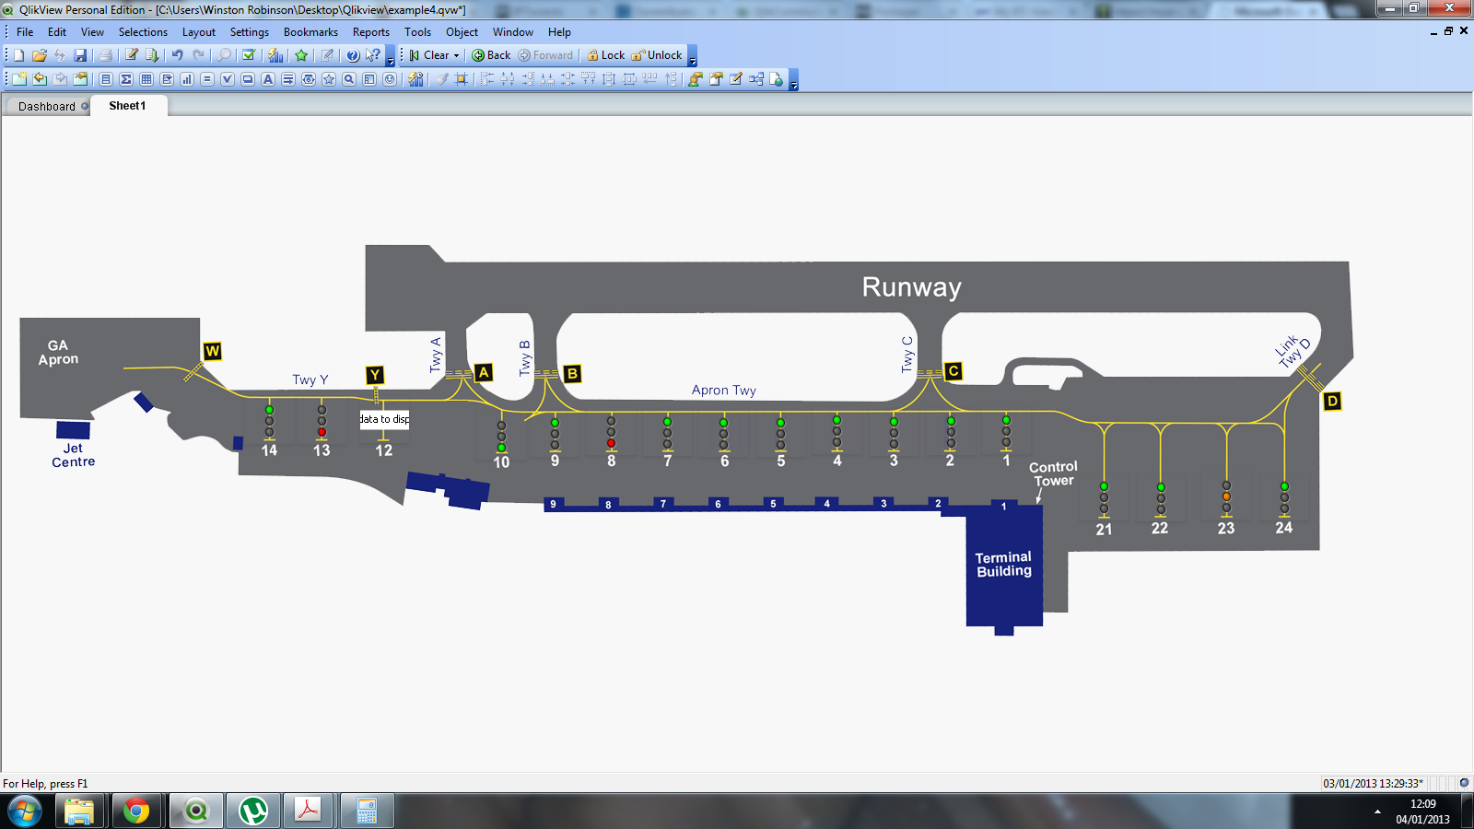Screen dimensions: 1474x829
Task: Click the Quick Chart wizard icon
Action: click(x=275, y=55)
